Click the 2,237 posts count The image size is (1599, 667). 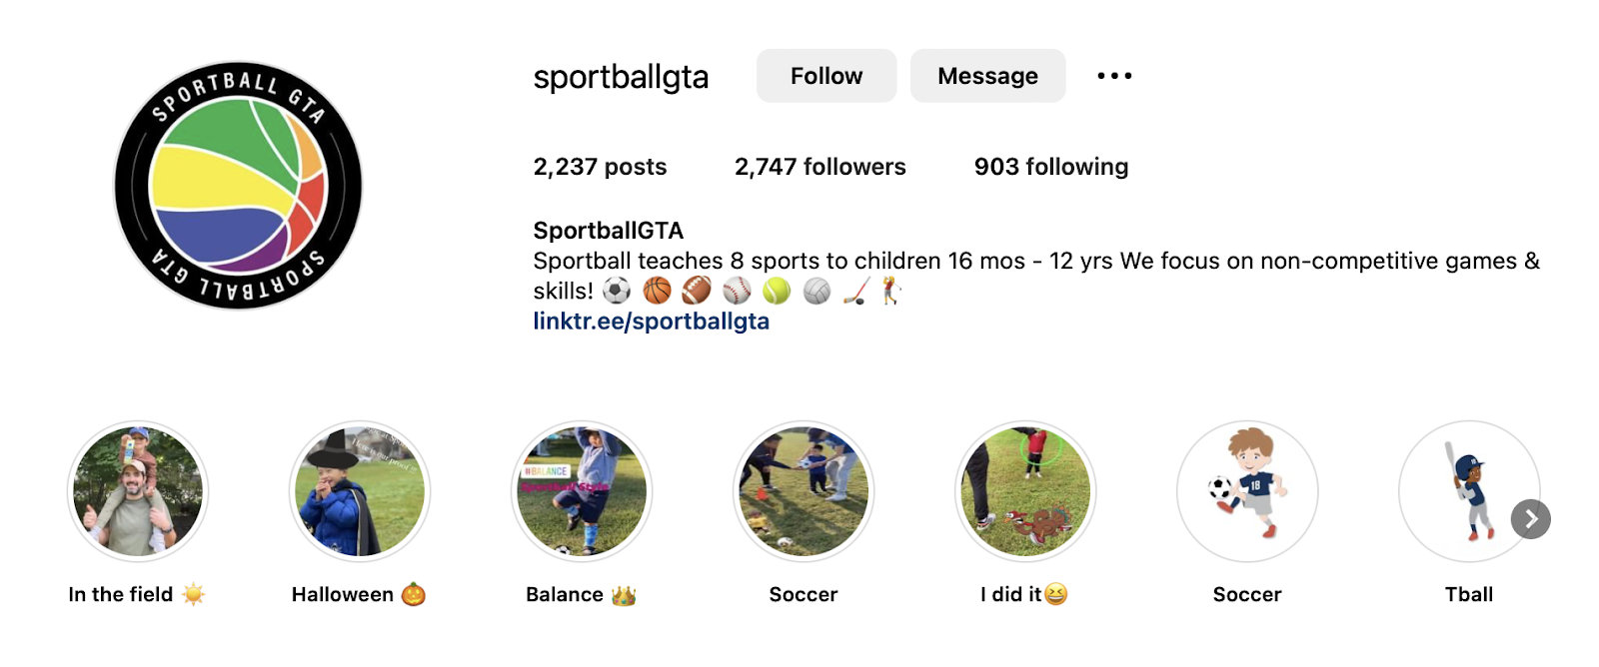coord(600,167)
